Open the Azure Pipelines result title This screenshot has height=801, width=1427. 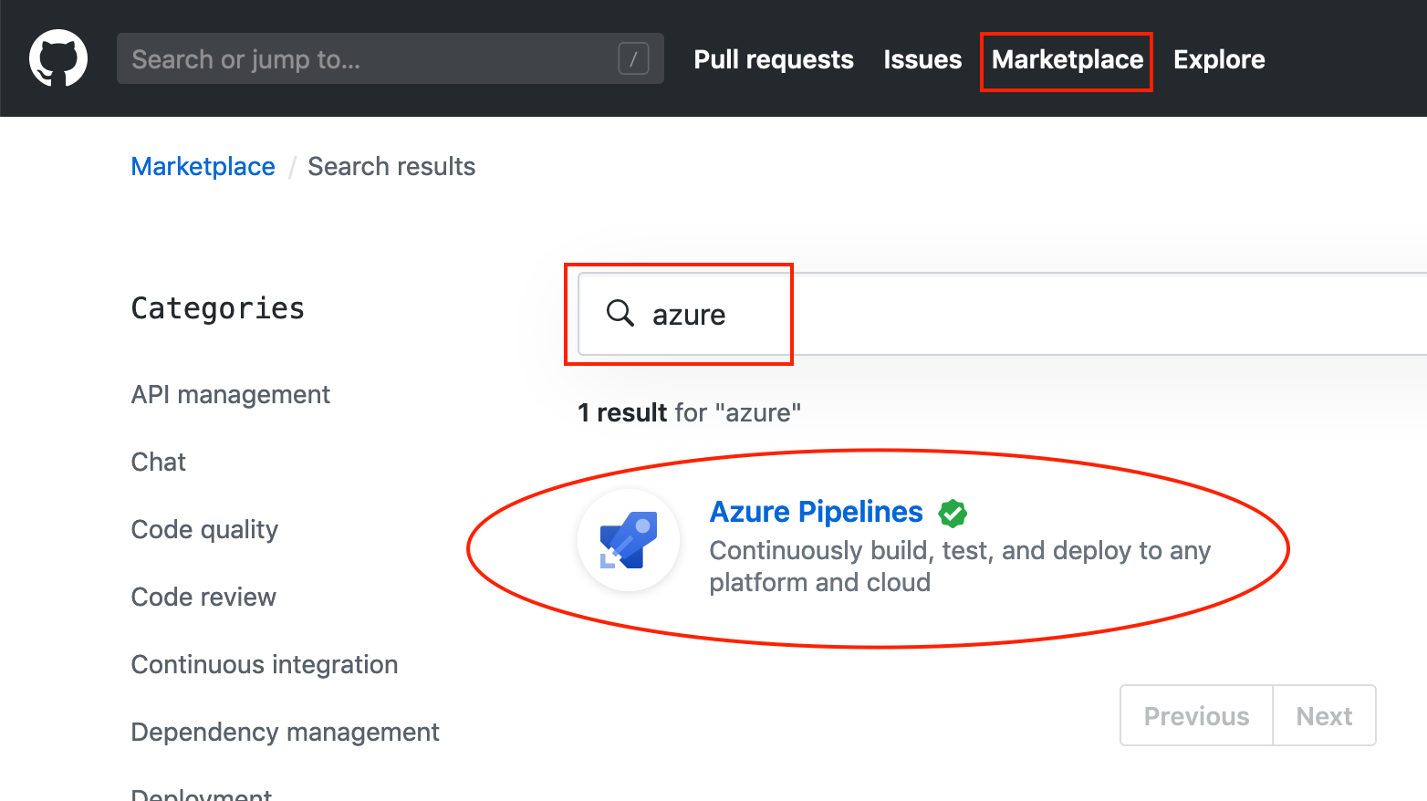point(816,512)
